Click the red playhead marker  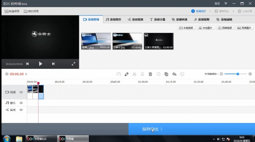[x=38, y=83]
